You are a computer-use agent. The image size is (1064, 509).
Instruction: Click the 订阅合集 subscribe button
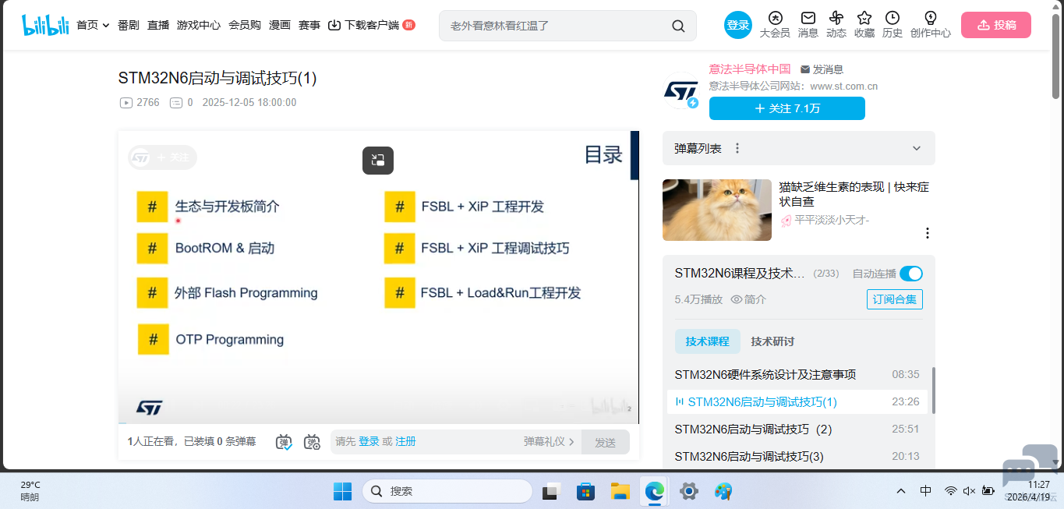point(894,299)
